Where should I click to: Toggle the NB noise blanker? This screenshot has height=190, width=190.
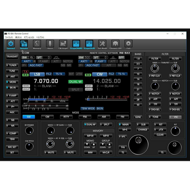pyautogui.click(x=12, y=120)
